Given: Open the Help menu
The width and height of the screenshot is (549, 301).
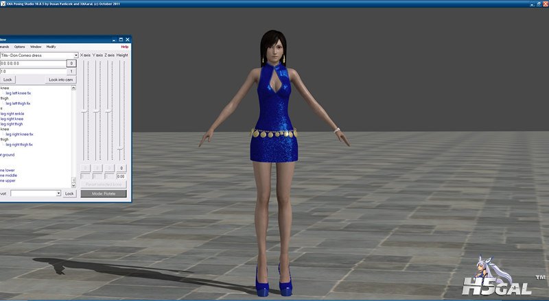Looking at the screenshot, I should point(125,47).
